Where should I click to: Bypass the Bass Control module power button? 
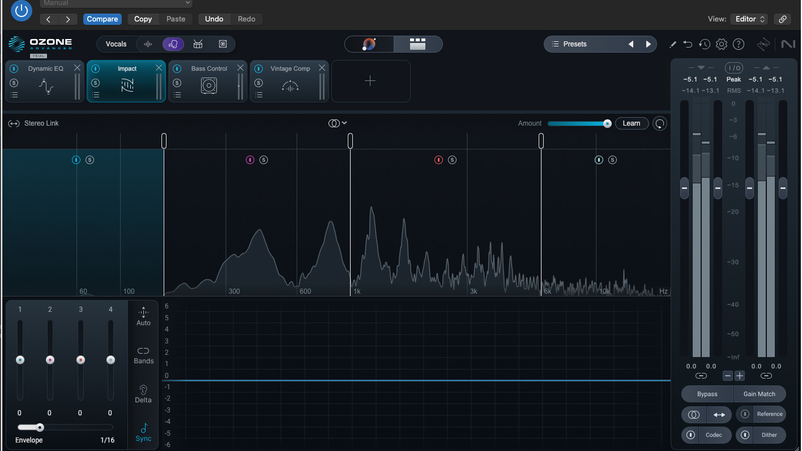point(176,68)
